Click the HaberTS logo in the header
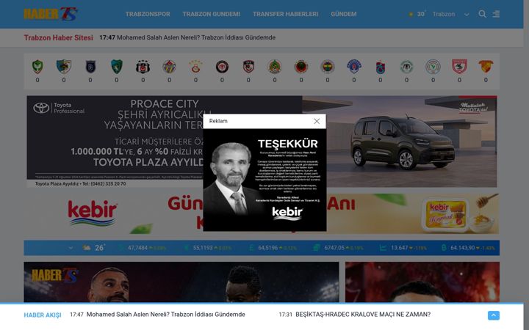Image resolution: width=529 pixels, height=330 pixels. [x=51, y=14]
